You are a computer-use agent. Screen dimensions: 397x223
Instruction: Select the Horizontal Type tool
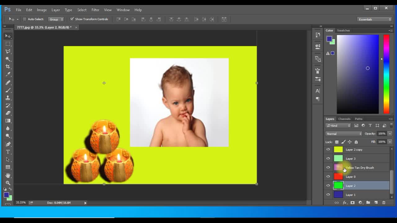tap(8, 152)
